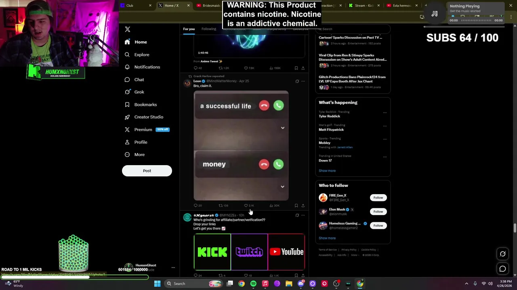The image size is (517, 290).
Task: Open more options on affiliate post
Action: click(303, 215)
